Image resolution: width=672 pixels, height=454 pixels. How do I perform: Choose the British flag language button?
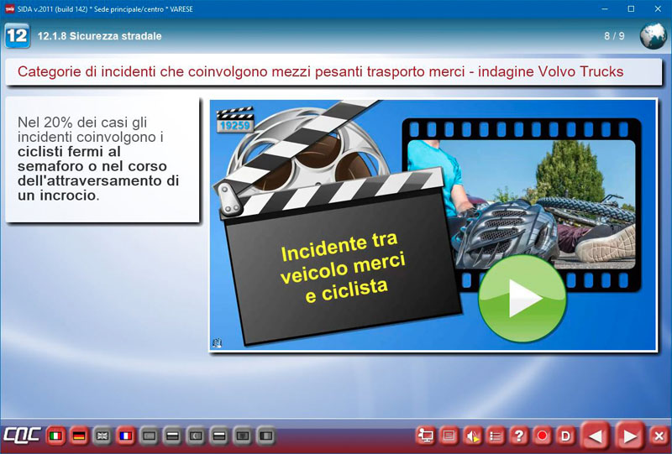102,436
